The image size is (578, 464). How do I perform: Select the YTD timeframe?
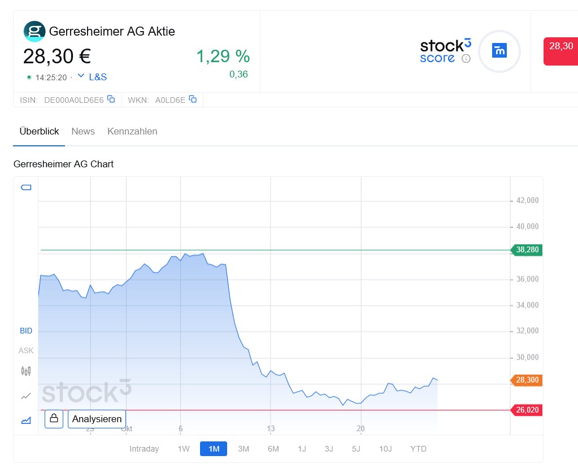point(418,449)
